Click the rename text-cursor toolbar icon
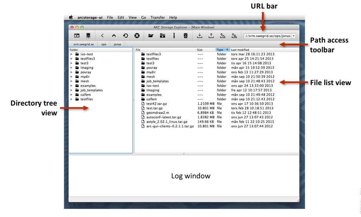The width and height of the screenshot is (361, 217). point(174,36)
